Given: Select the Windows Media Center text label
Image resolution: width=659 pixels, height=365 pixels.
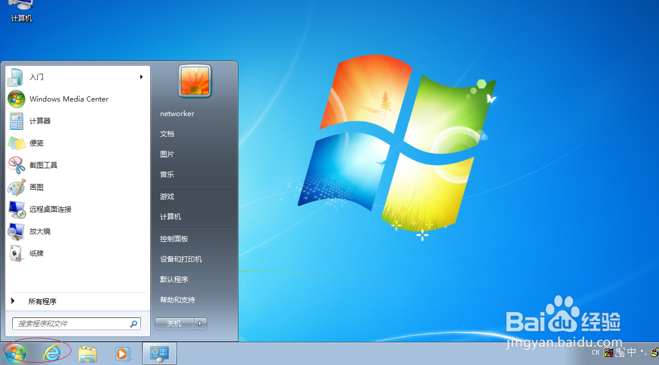Looking at the screenshot, I should 69,99.
